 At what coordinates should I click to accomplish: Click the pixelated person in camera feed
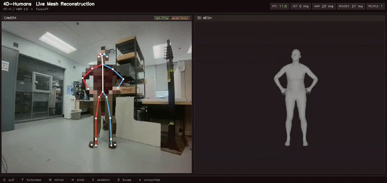coord(103,97)
